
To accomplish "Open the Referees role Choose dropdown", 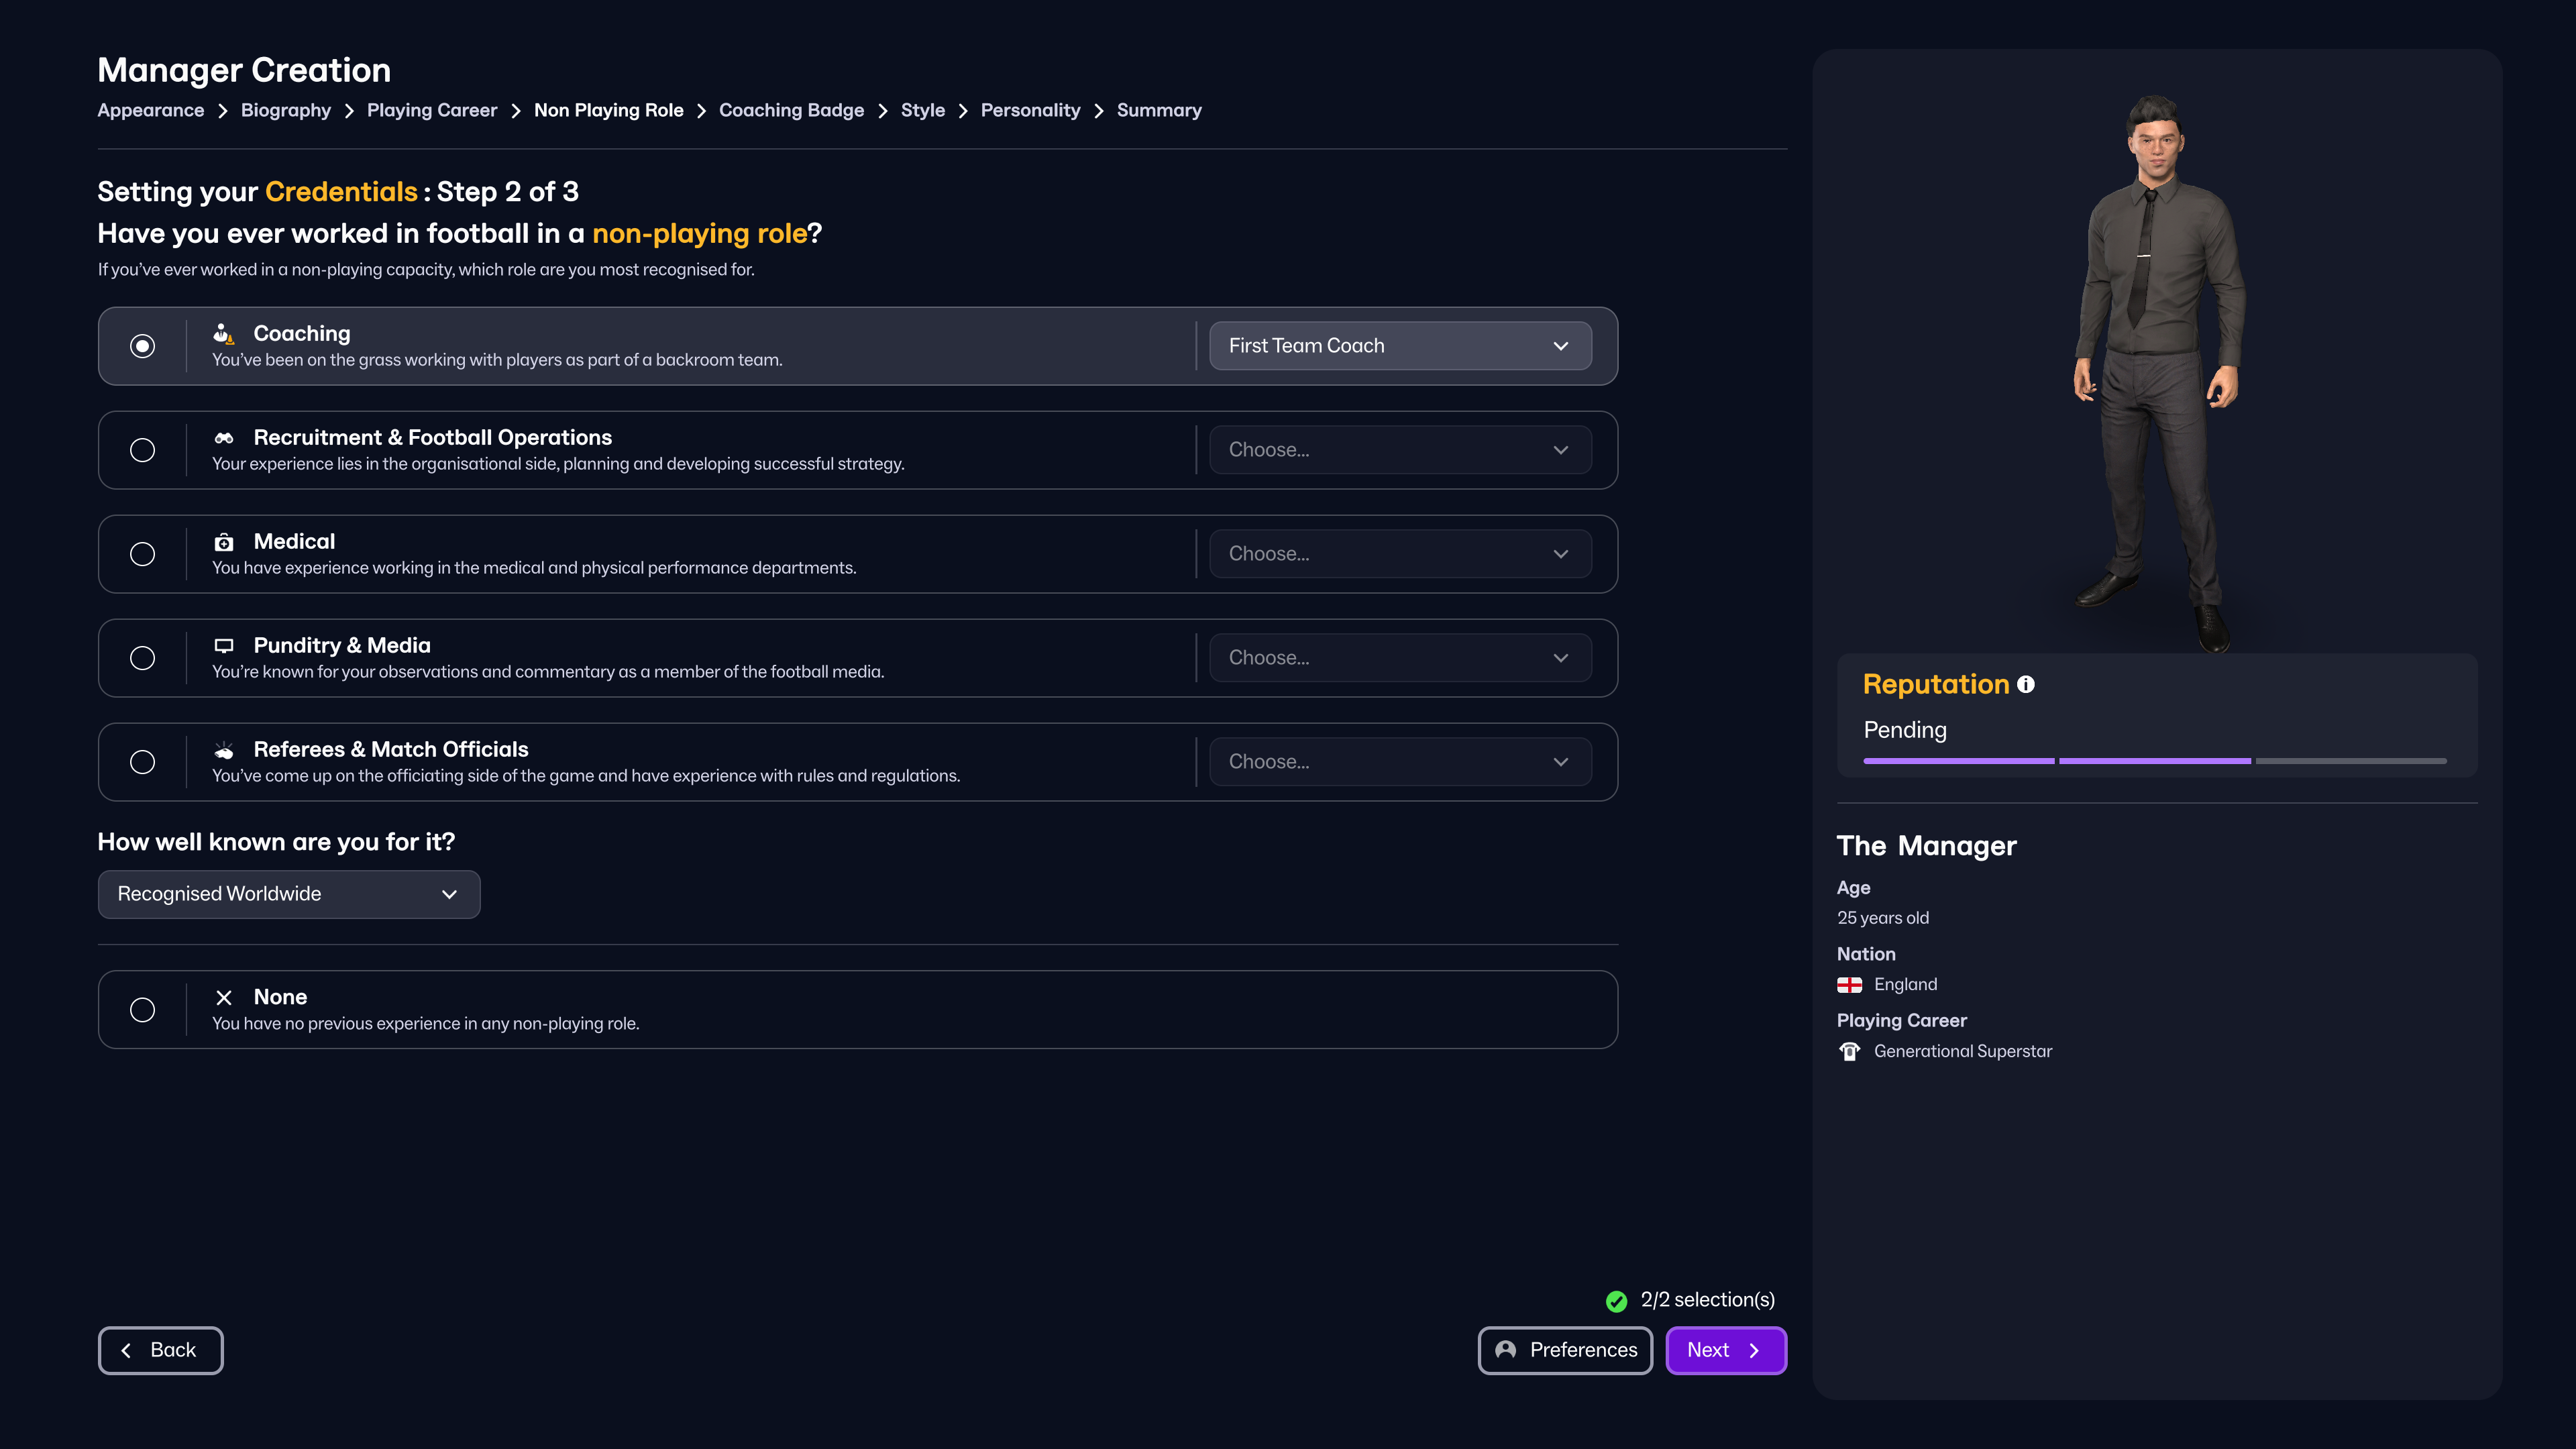I will point(1400,762).
